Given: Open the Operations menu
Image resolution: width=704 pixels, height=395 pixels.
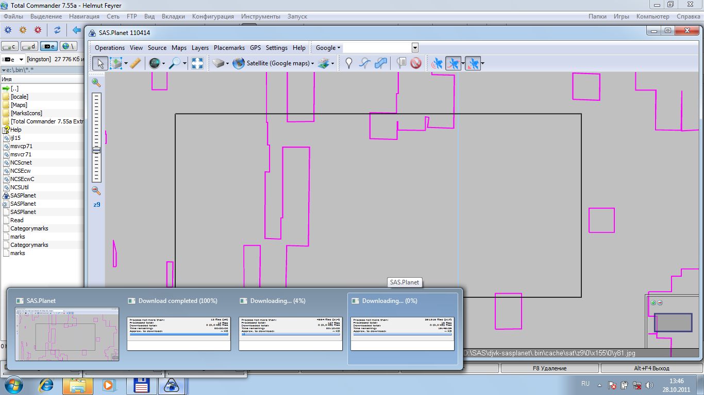Looking at the screenshot, I should [110, 48].
